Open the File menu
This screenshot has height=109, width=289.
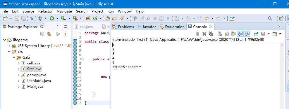click(x=5, y=11)
